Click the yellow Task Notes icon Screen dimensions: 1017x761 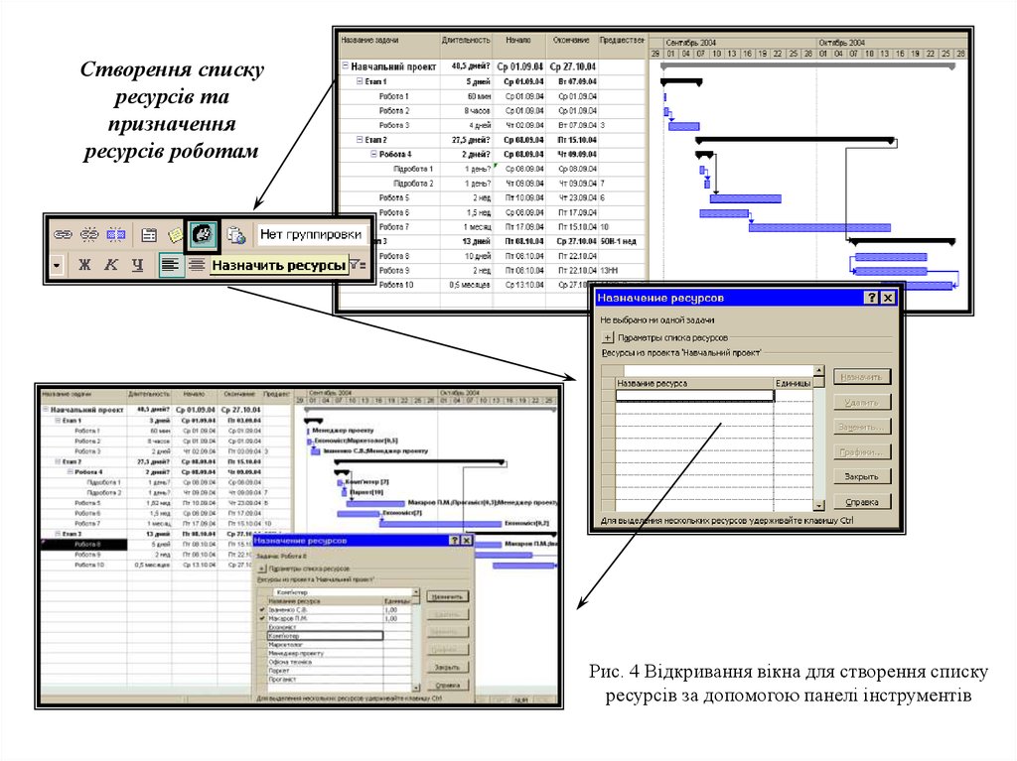point(175,235)
